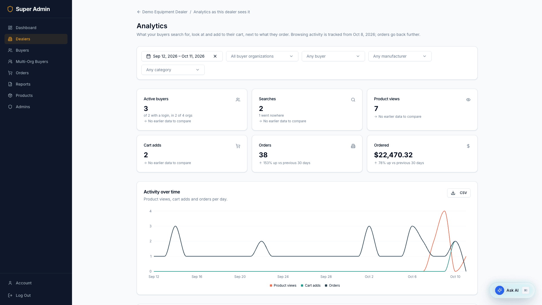Screen dimensions: 542x305
Task: Click the back arrow before Demo Equipment Dealer
Action: [x=139, y=12]
